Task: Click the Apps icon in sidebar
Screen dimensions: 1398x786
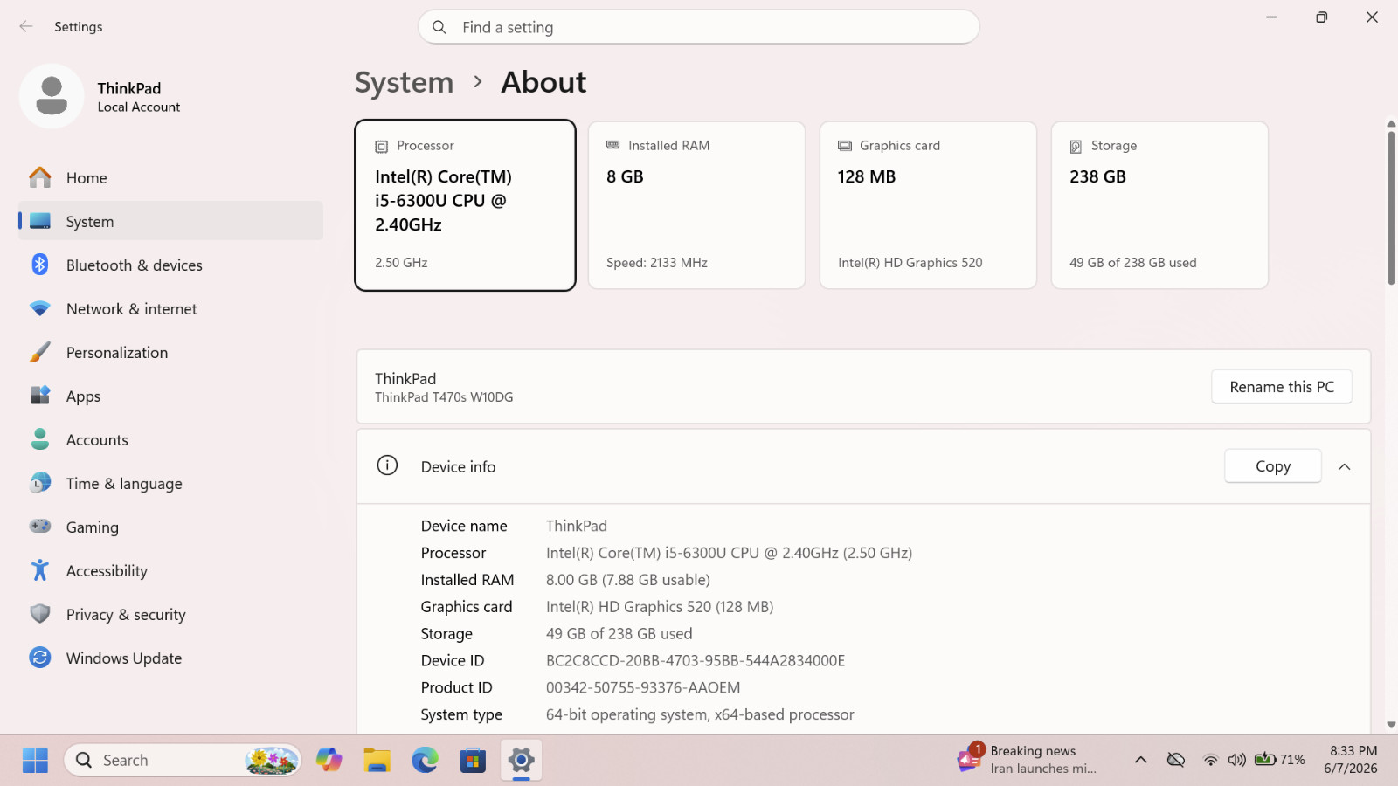Action: click(40, 396)
